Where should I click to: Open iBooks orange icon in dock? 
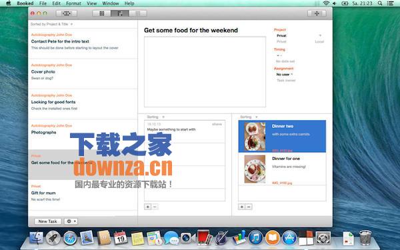pyautogui.click(x=273, y=238)
